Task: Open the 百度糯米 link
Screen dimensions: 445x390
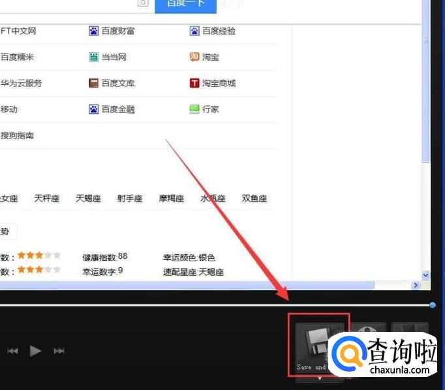Action: pos(17,57)
